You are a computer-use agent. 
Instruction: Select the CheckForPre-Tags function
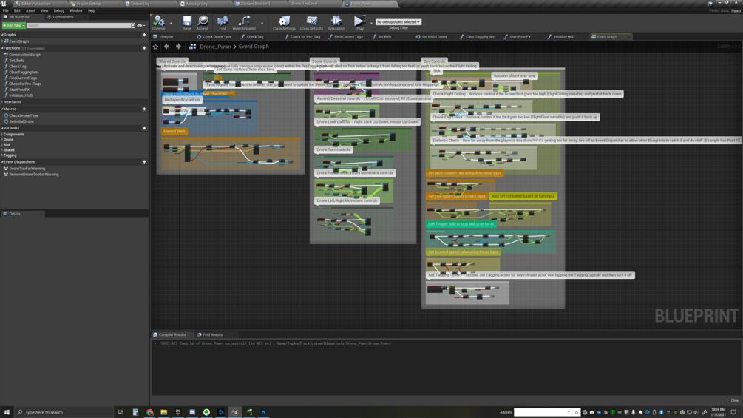(x=24, y=84)
